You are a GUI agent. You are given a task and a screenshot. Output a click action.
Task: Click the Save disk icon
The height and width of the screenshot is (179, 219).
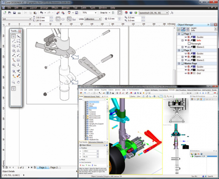(14, 13)
